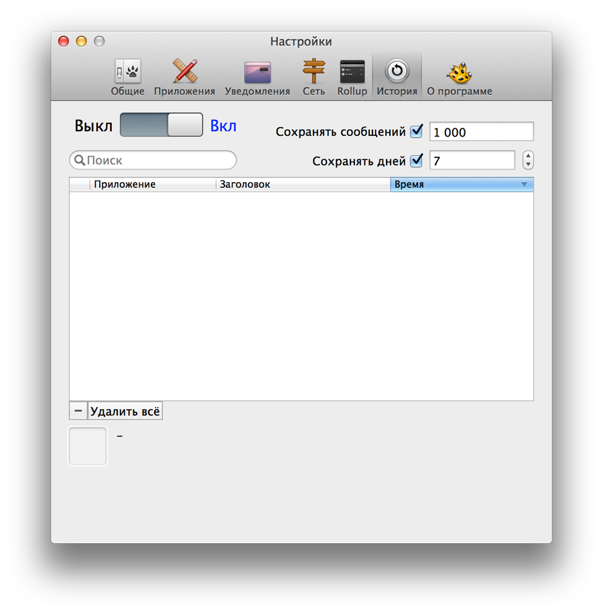The height and width of the screenshot is (614, 603).
Task: Toggle the Выкл/Вкл history switch
Action: pyautogui.click(x=161, y=125)
